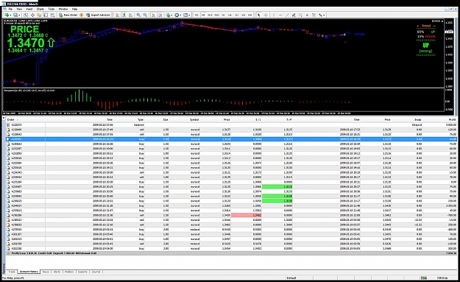Toggle the Terminal window icon
Image resolution: width=460 pixels, height=282 pixels.
tap(46, 15)
